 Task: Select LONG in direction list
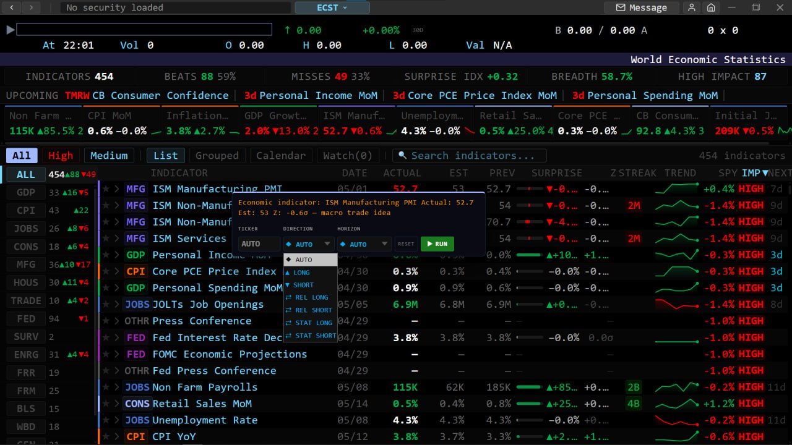311,273
